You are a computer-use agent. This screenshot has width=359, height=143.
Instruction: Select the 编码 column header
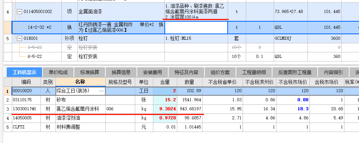(26, 82)
